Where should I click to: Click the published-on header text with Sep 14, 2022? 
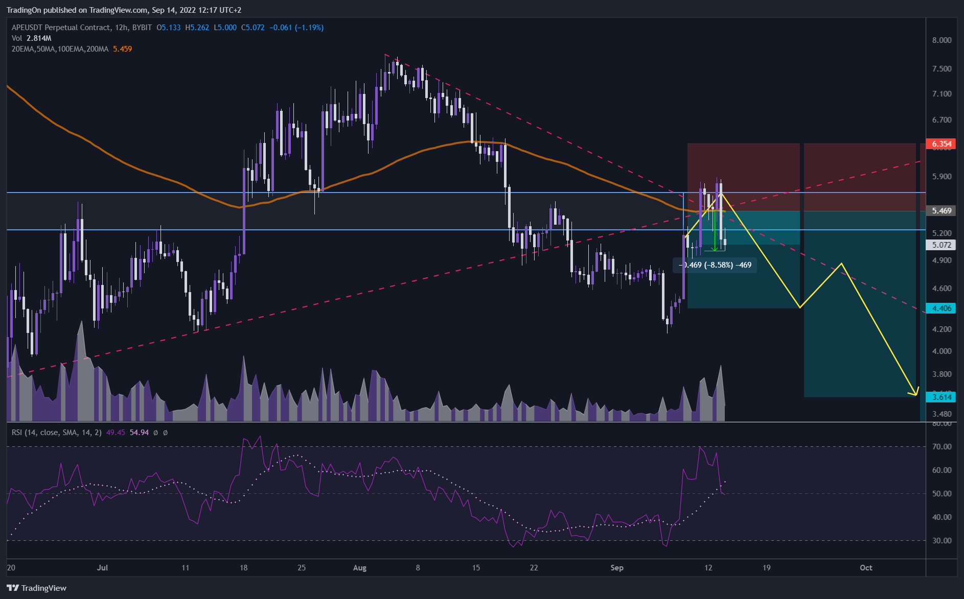[124, 10]
